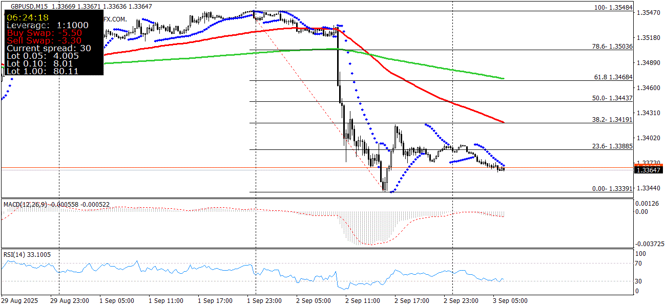Click the 1.33440 price scale value
This screenshot has height=307, width=666.
click(x=648, y=188)
